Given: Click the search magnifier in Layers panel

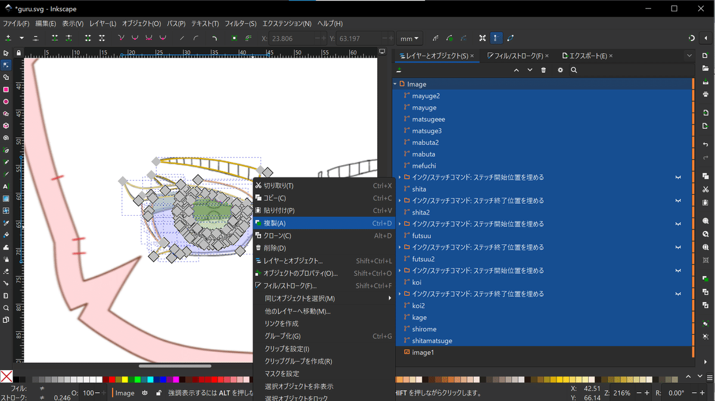Looking at the screenshot, I should pos(574,70).
